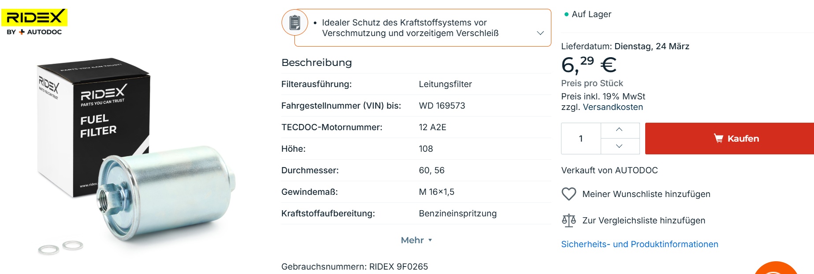Increase quantity with the up arrow
This screenshot has width=814, height=274.
(619, 130)
